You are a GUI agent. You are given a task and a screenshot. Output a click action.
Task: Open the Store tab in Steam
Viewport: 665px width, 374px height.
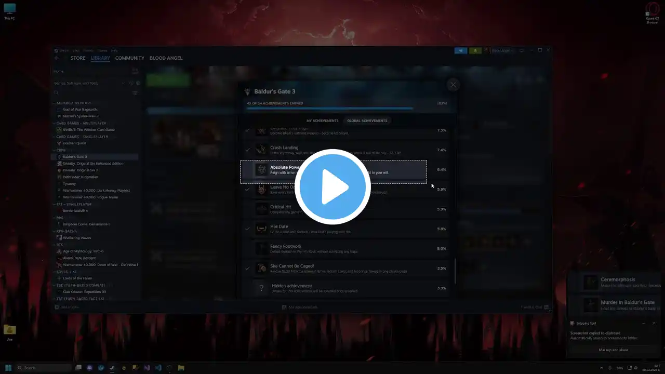click(x=78, y=58)
